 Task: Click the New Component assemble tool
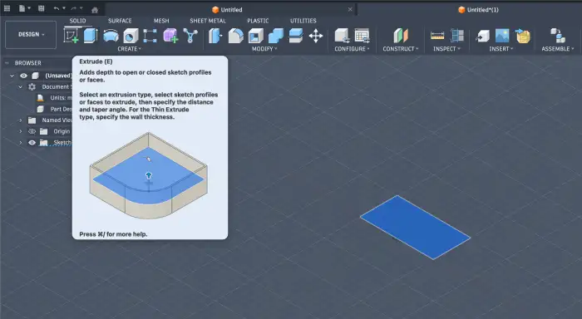pos(558,36)
